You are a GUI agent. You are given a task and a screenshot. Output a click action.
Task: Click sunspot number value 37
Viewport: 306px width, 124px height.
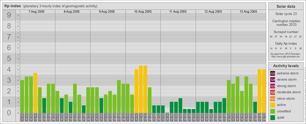tap(276, 37)
